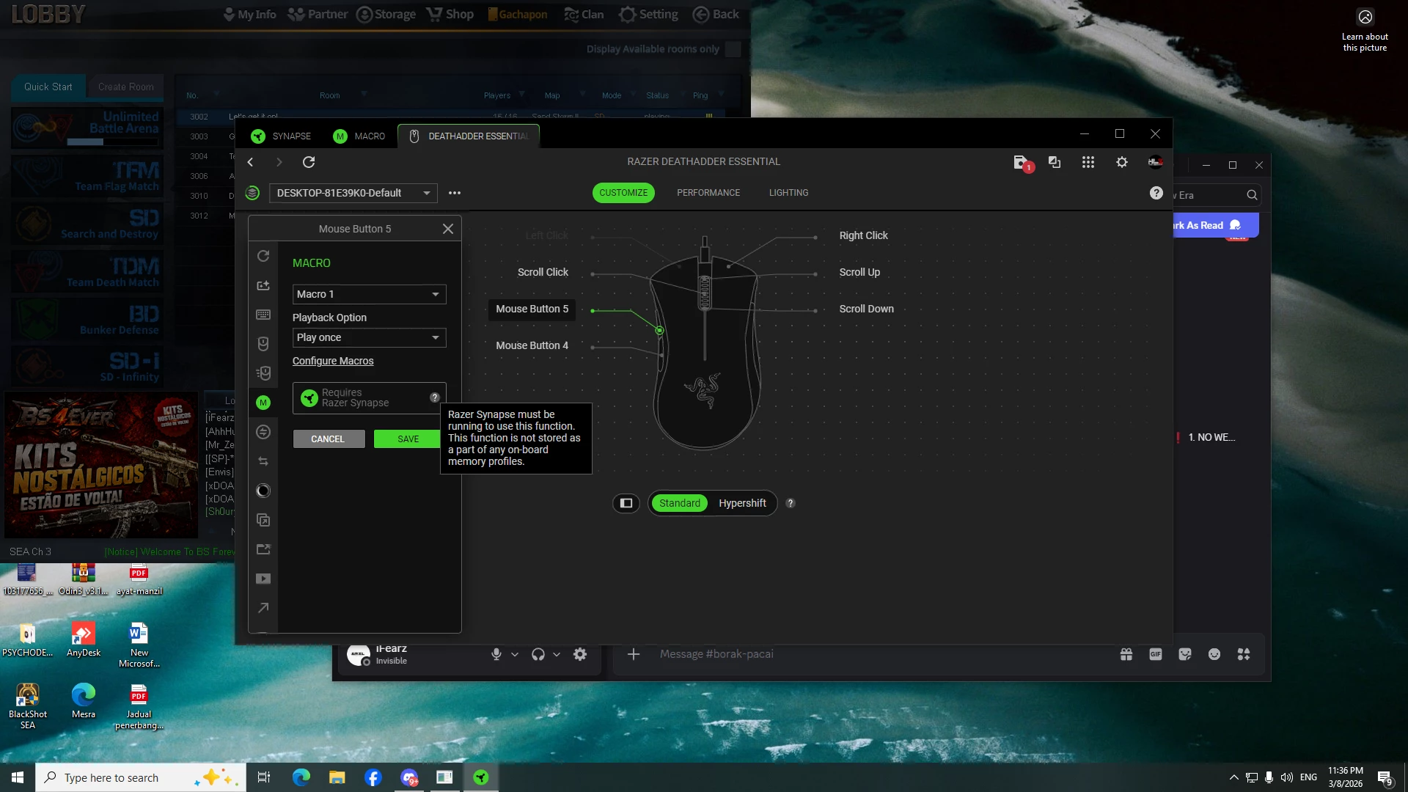
Task: Show hidden system tray icons
Action: tap(1234, 777)
